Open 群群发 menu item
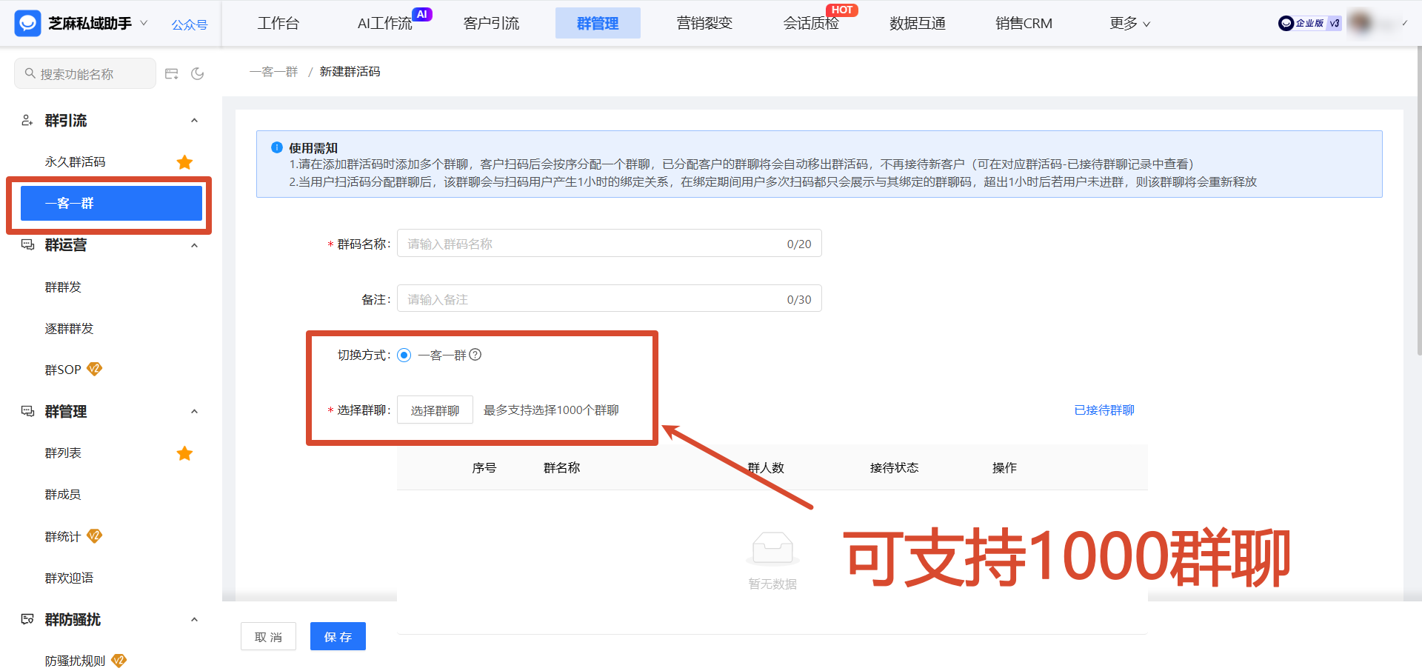 (63, 287)
